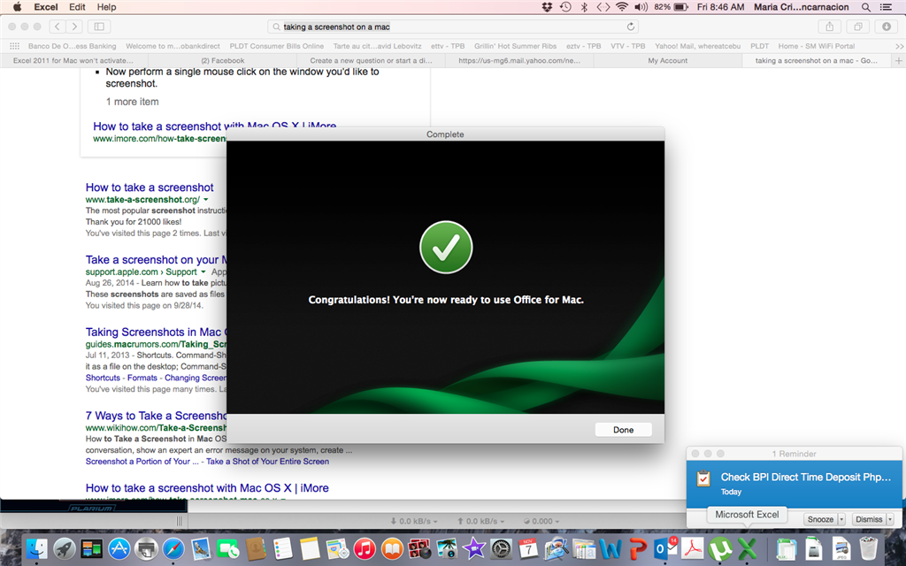Click the BPI Direct Time Deposit reminder

[x=794, y=484]
